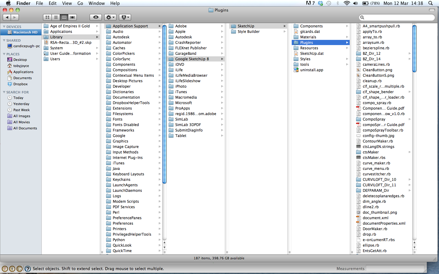Open the Dropbox folder in sidebar
Viewport: 439px width, 274px height.
[x=20, y=84]
